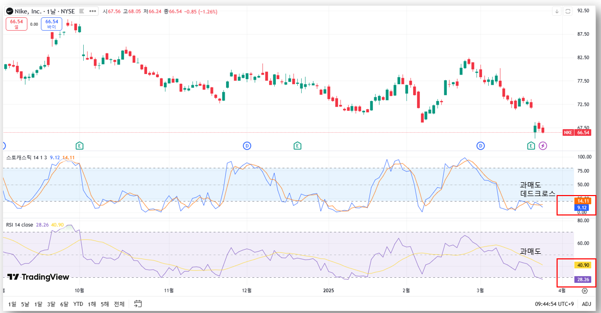Click the RSI 14 close indicator legend

click(x=19, y=225)
